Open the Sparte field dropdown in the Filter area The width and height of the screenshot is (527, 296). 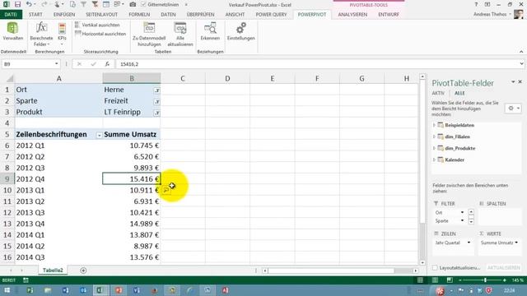pos(462,221)
